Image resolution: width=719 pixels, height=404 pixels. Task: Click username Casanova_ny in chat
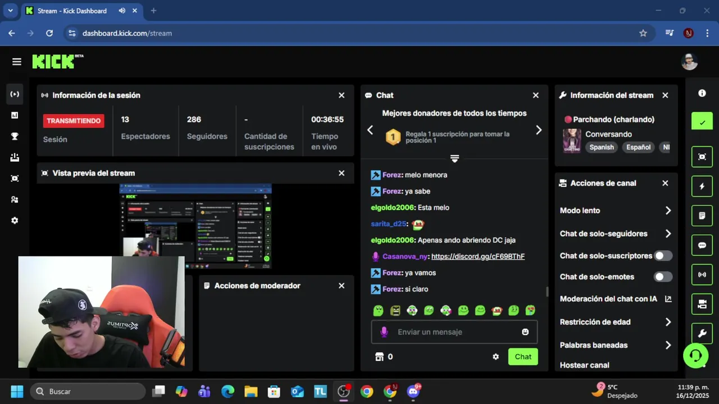point(406,256)
